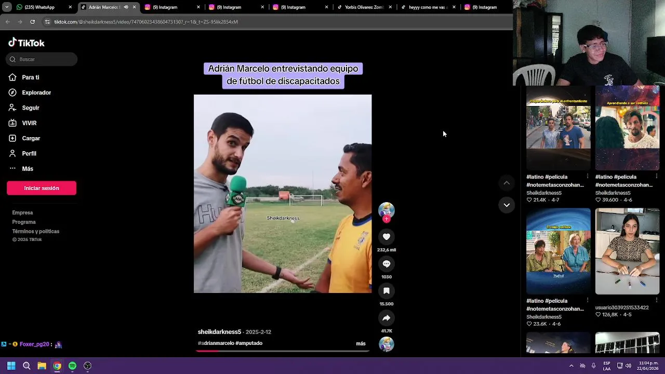Viewport: 665px width, 374px height.
Task: Like the video with heart icon
Action: pos(386,237)
